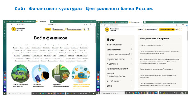Expand the студентов колледжей row chevron

[132, 54]
